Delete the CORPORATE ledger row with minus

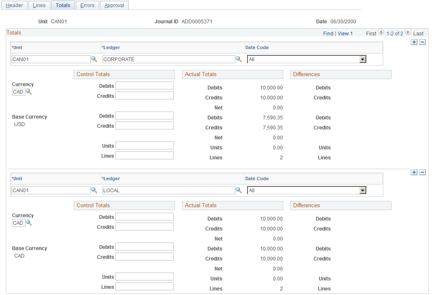tap(423, 42)
